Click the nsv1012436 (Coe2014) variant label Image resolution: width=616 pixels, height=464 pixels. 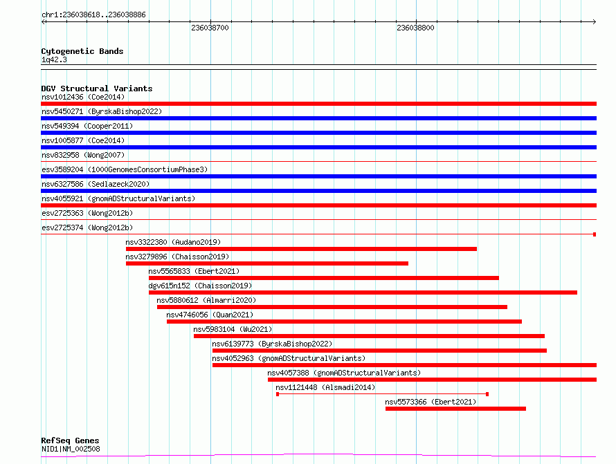(83, 97)
